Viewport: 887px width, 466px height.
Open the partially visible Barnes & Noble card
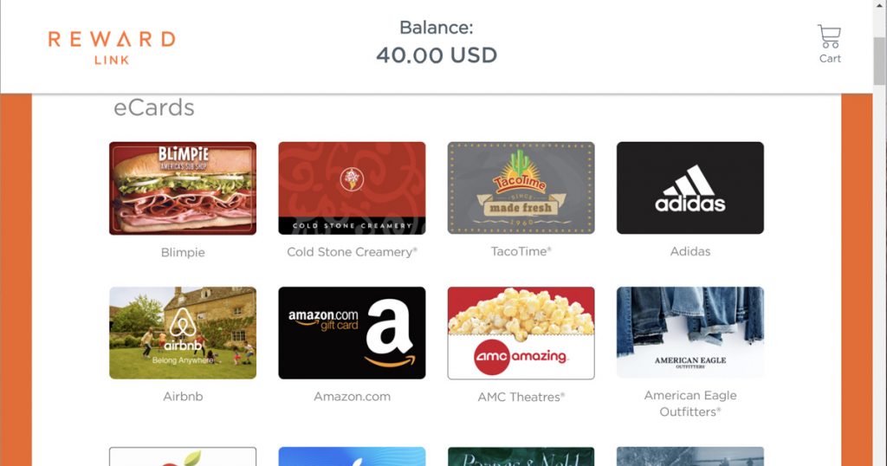[x=521, y=456]
